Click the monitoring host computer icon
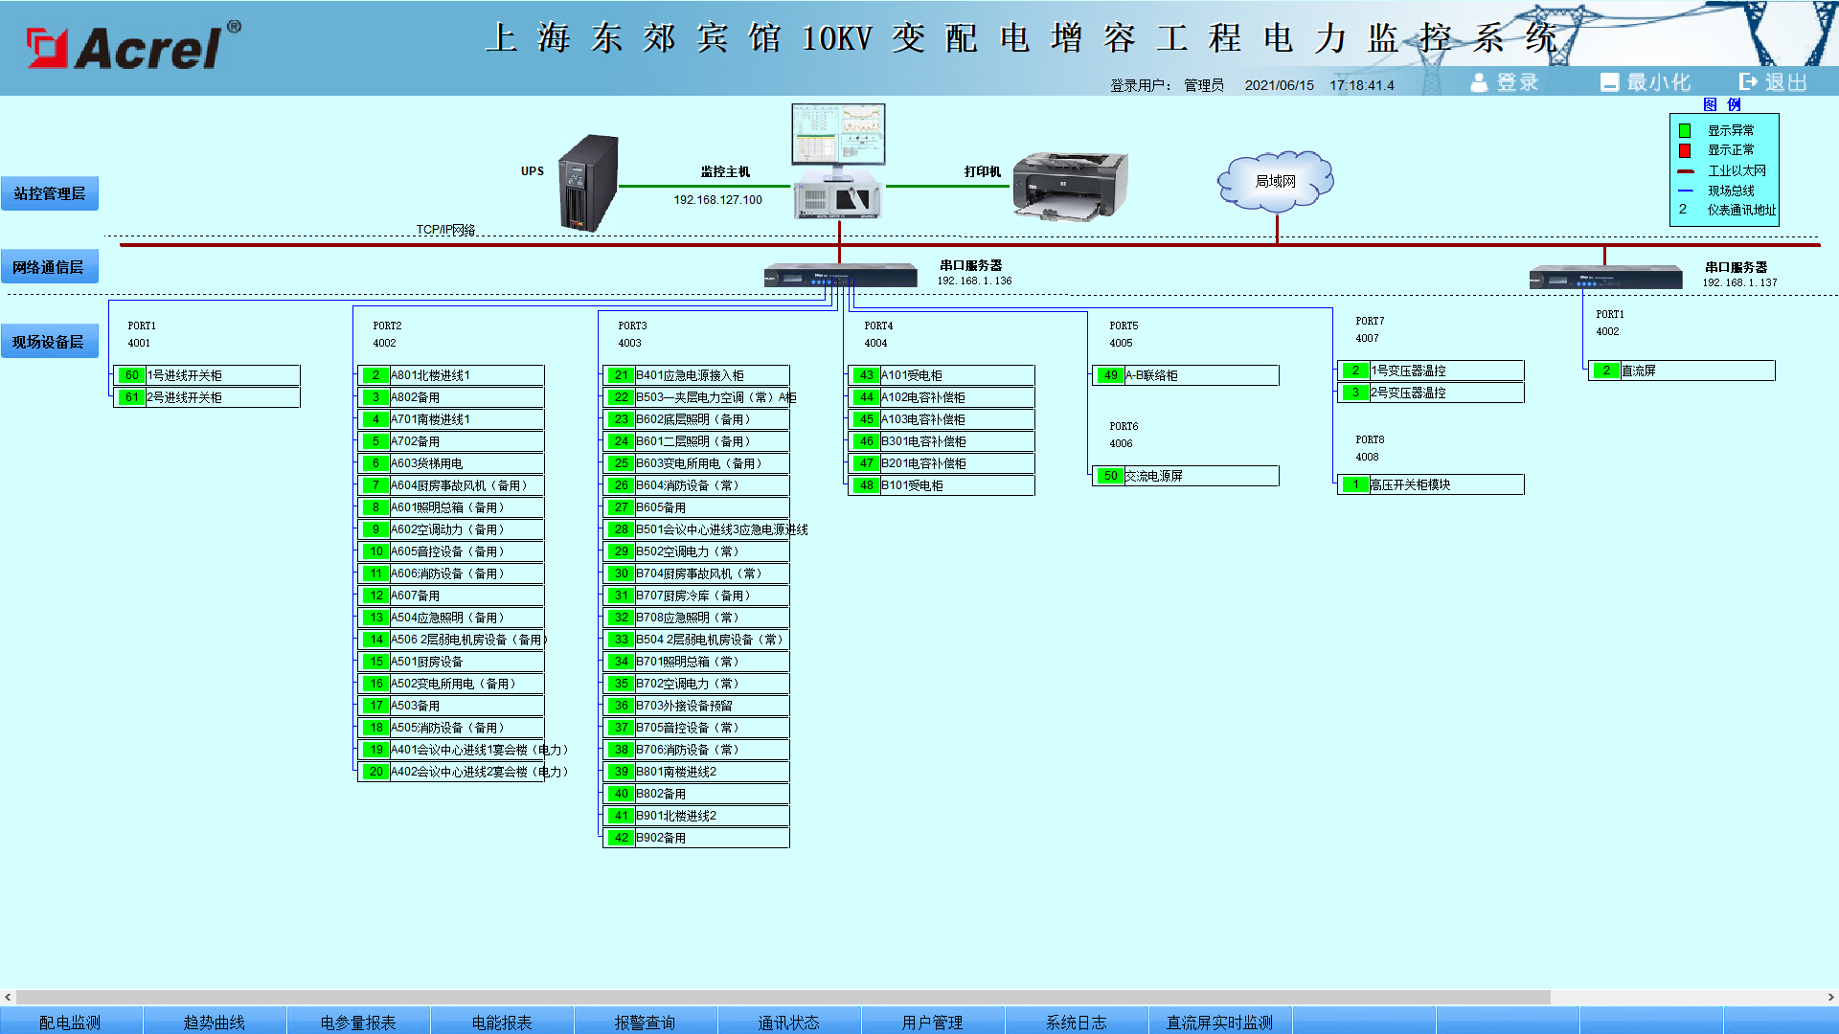This screenshot has width=1839, height=1034. [838, 161]
